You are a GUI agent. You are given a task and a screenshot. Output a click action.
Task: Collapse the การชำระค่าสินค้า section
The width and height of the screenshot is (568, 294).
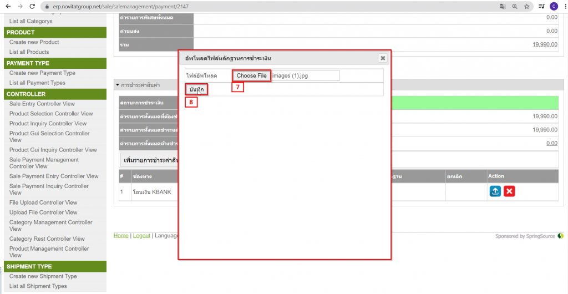[118, 85]
